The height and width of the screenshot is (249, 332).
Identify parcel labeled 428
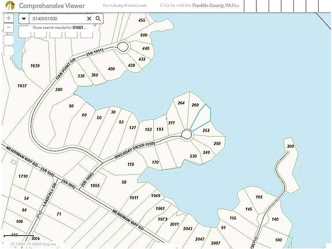coord(131,65)
